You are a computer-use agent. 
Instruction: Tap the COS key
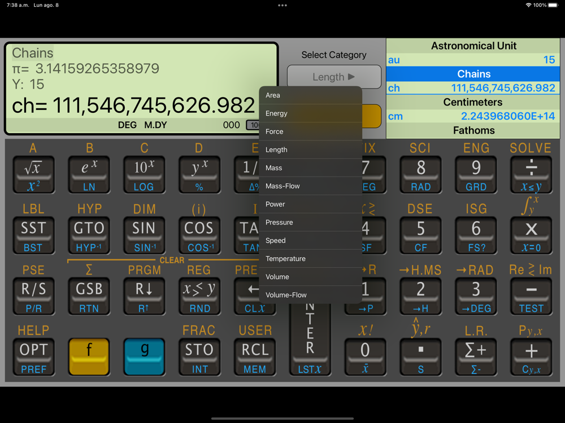coord(199,236)
